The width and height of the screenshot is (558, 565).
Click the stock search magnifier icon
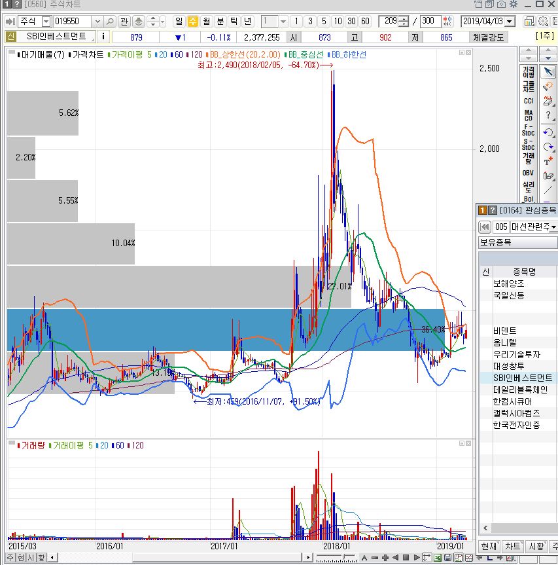coord(110,22)
